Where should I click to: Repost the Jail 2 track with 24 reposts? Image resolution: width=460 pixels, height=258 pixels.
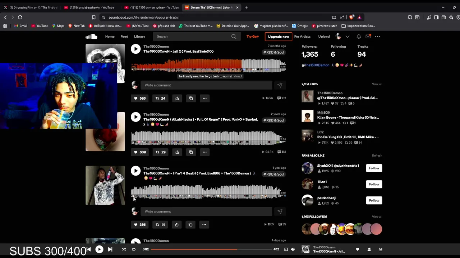[160, 98]
